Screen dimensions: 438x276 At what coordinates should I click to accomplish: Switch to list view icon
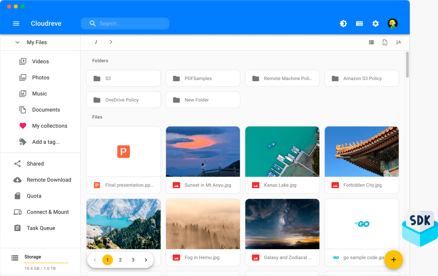point(371,42)
